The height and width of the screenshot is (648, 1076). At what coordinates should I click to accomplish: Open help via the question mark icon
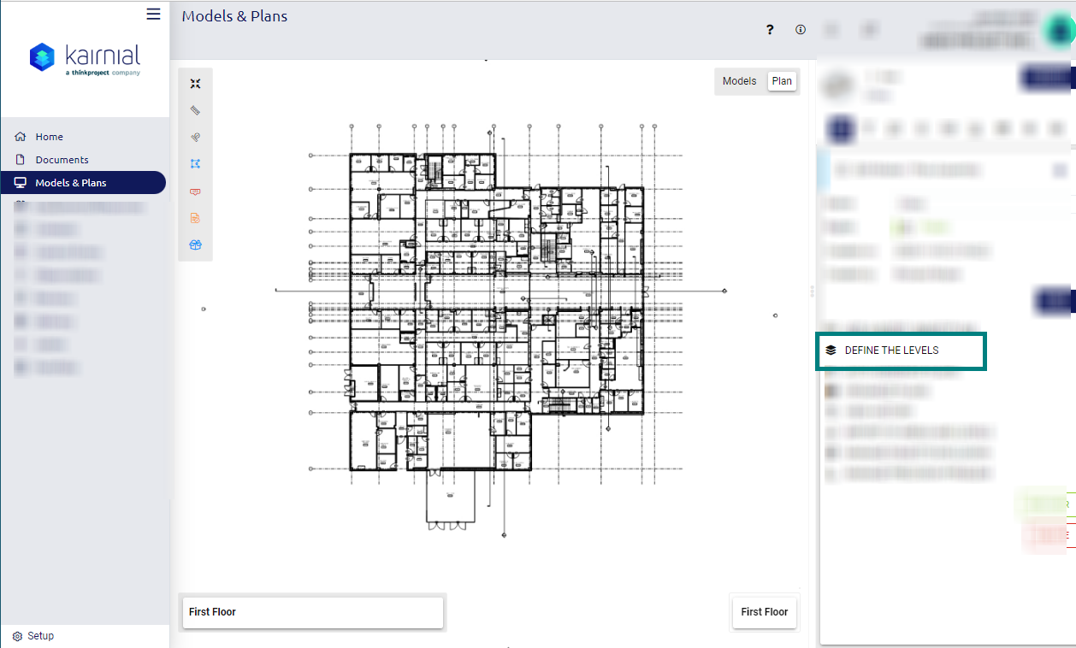[770, 30]
